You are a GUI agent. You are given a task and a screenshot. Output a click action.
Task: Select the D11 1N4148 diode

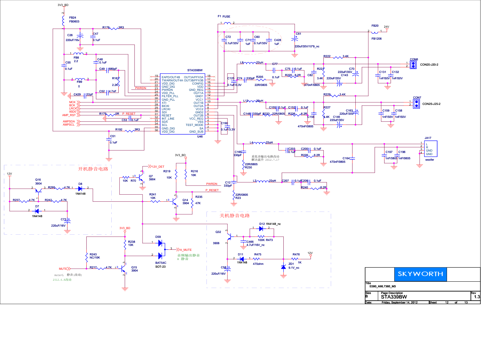click(x=241, y=259)
